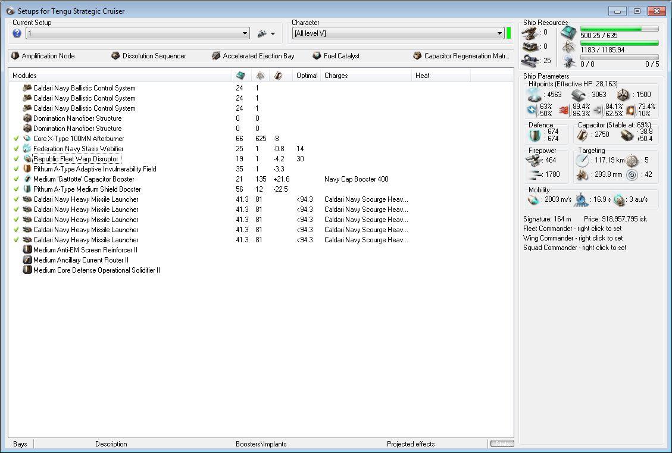Click Fleet Commander right click to set line
This screenshot has height=453, width=672.
(573, 229)
